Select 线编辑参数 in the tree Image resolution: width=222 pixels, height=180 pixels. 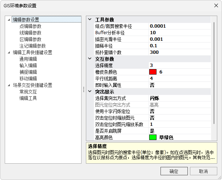pyautogui.click(x=30, y=33)
